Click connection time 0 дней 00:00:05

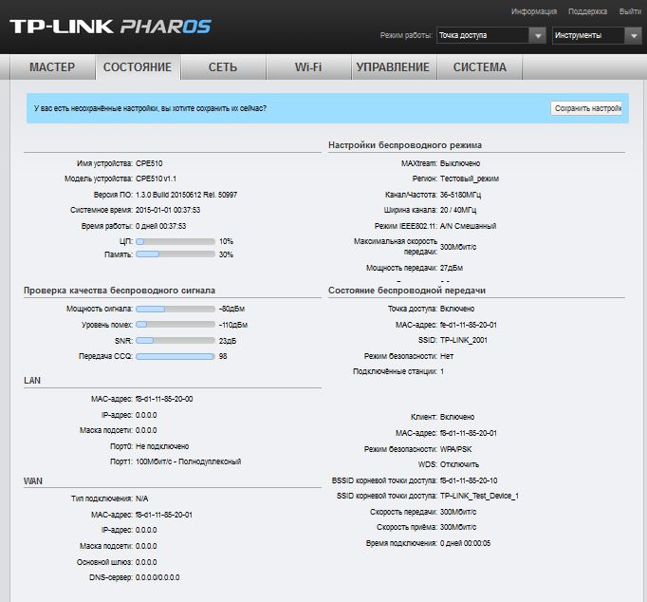466,543
